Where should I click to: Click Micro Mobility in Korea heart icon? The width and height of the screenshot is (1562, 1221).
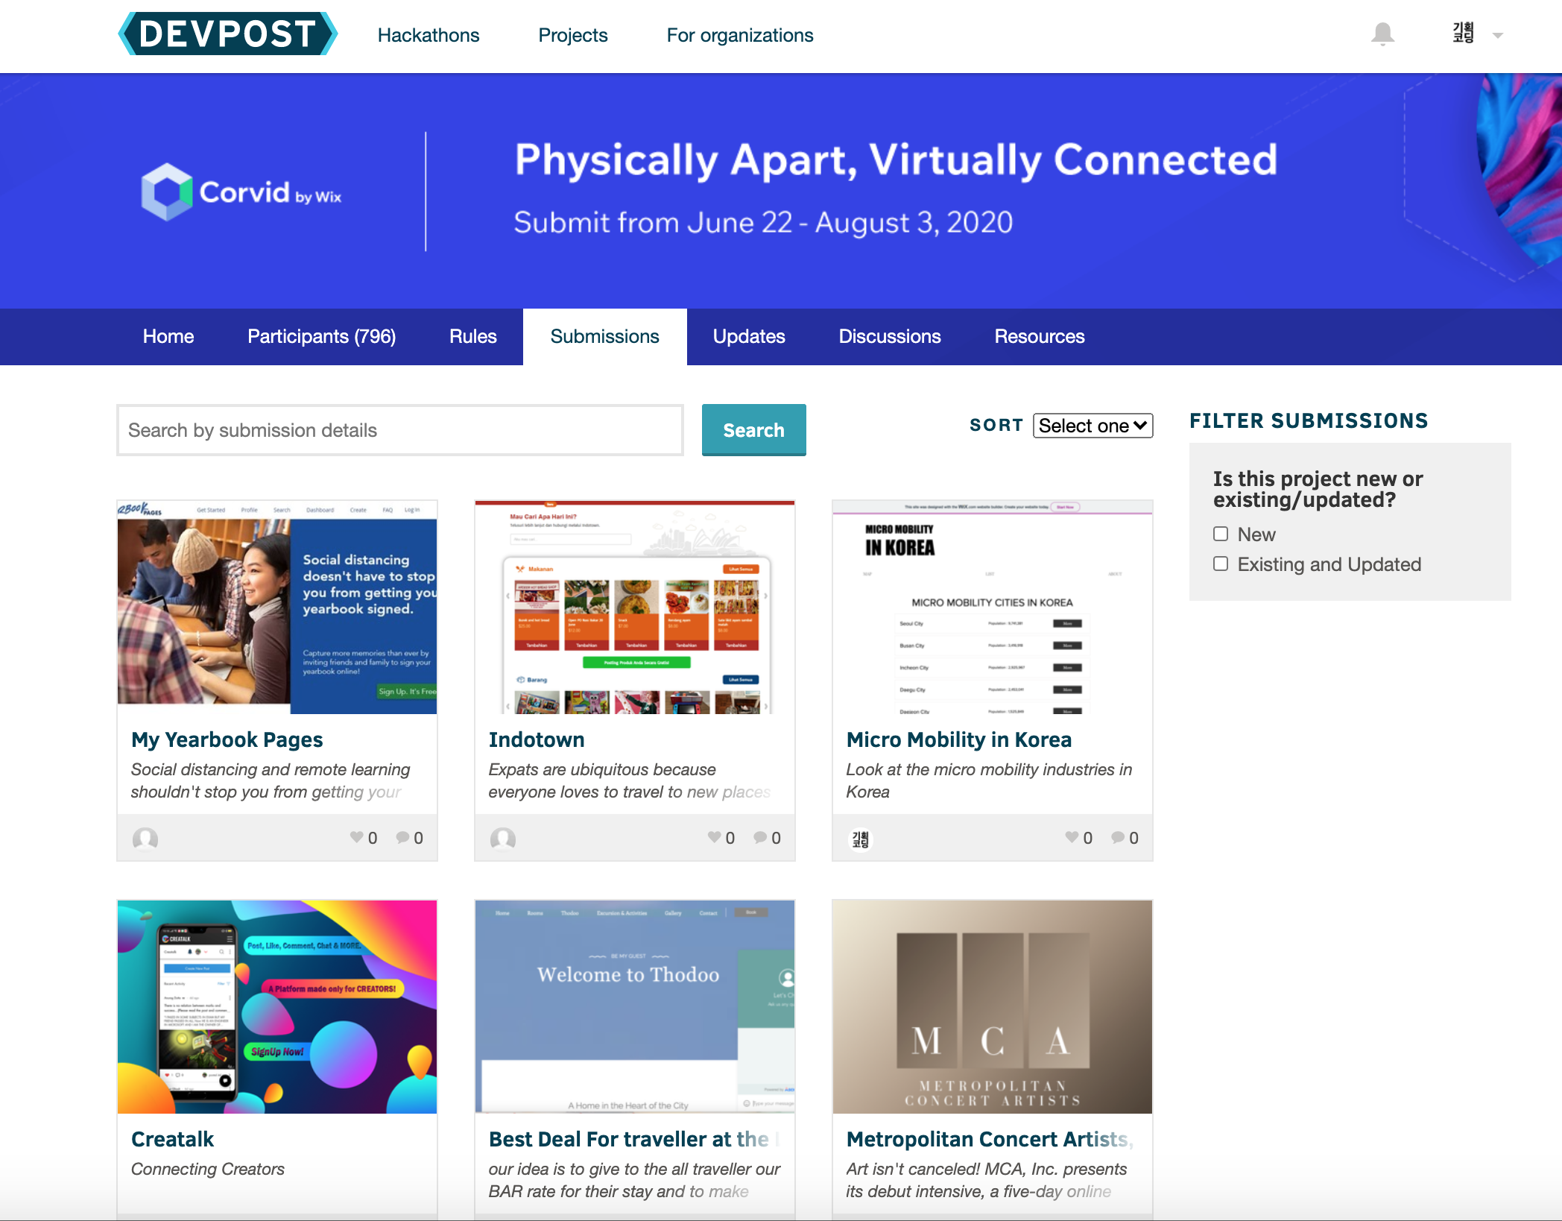(1072, 837)
